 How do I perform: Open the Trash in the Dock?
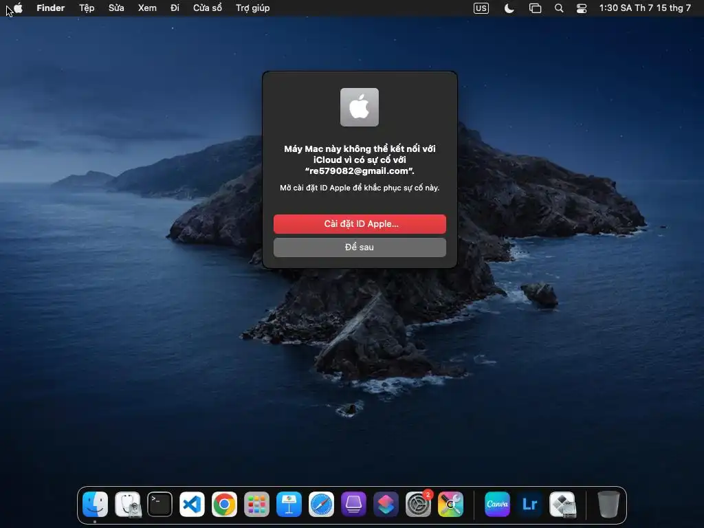[609, 504]
